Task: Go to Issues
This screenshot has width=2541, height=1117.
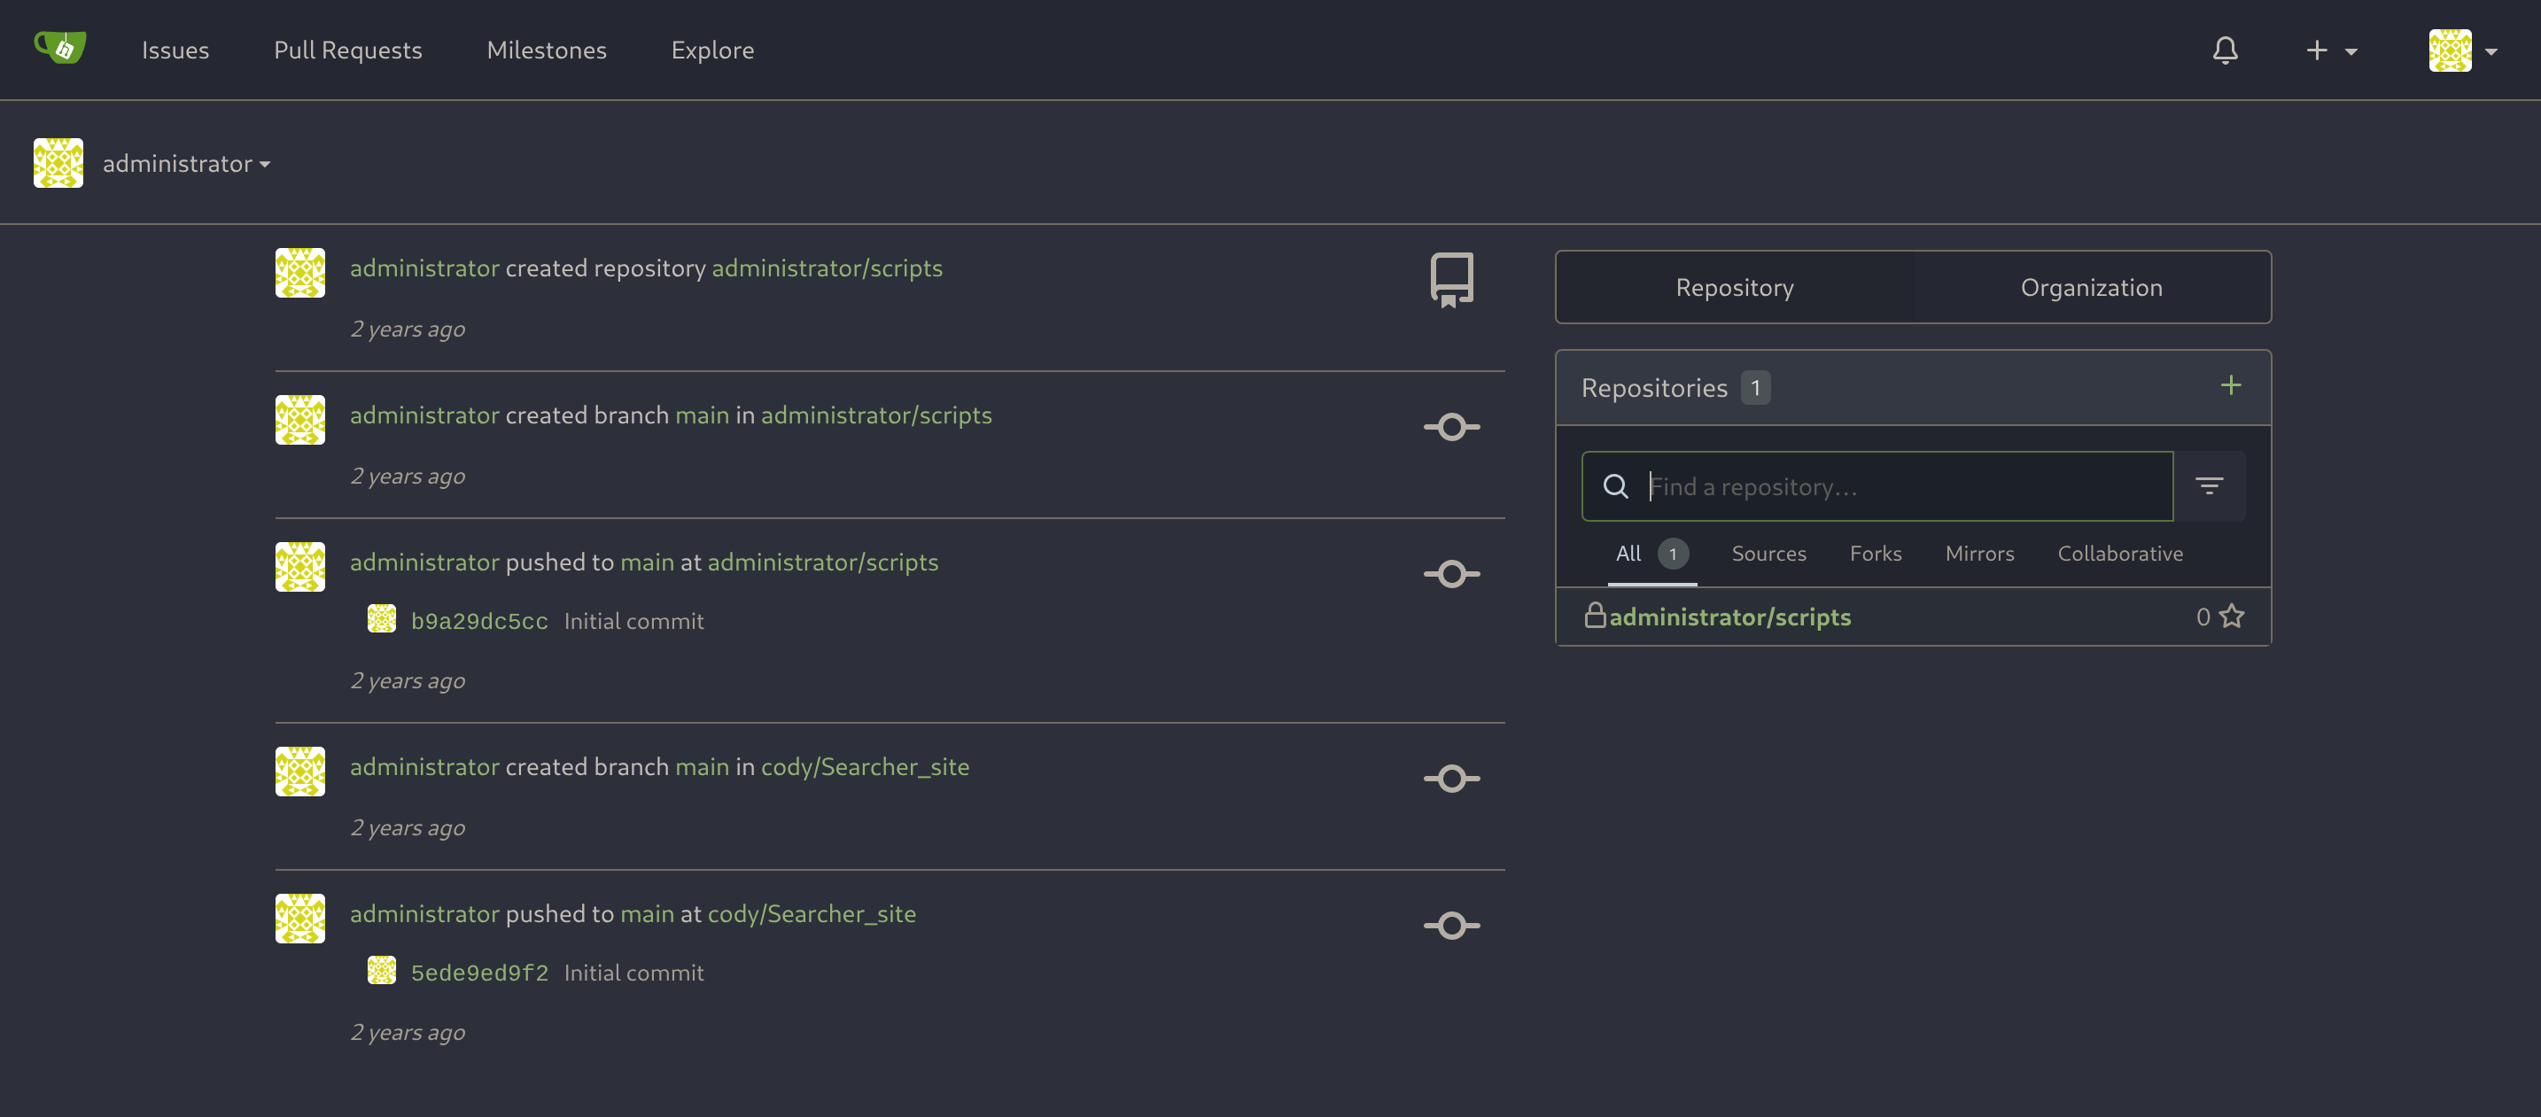Action: 175,50
